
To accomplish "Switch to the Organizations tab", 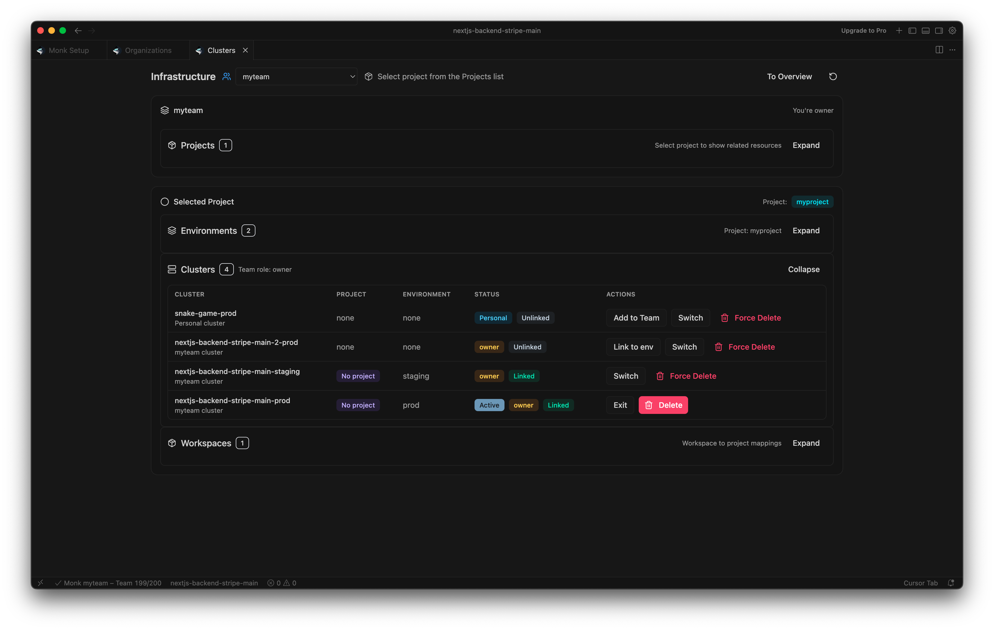I will (147, 50).
